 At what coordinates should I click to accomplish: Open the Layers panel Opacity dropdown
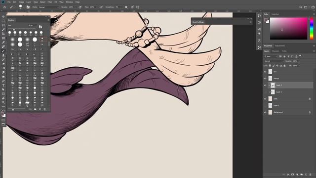tap(299, 61)
